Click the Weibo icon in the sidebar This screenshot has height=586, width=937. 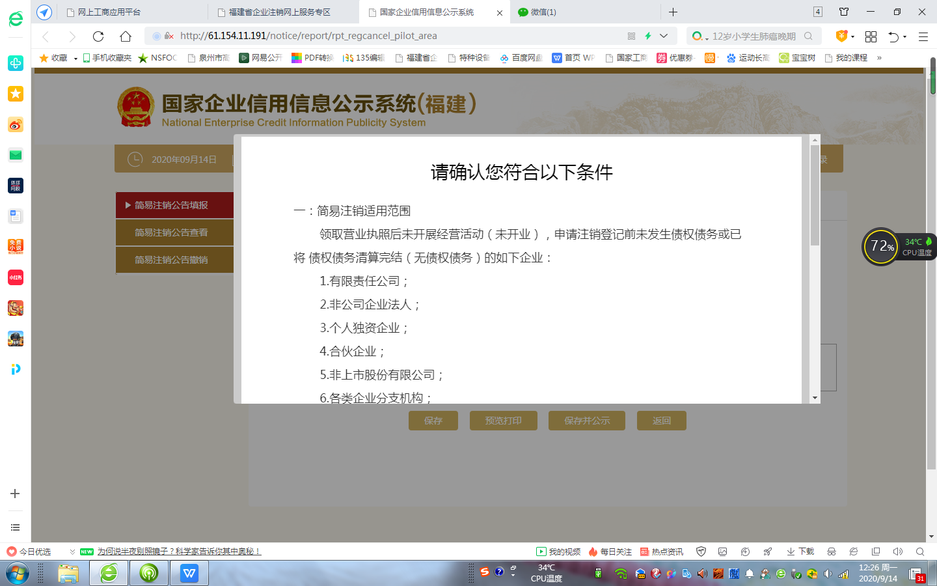coord(16,124)
